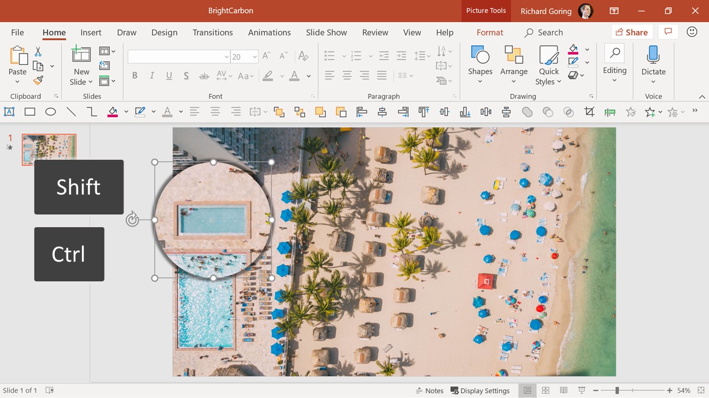Screen dimensions: 709x398
Task: Switch to the Animations tab
Action: coord(269,33)
